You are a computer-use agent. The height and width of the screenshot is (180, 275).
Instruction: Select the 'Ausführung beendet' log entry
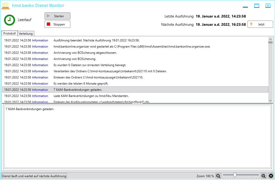(96, 40)
